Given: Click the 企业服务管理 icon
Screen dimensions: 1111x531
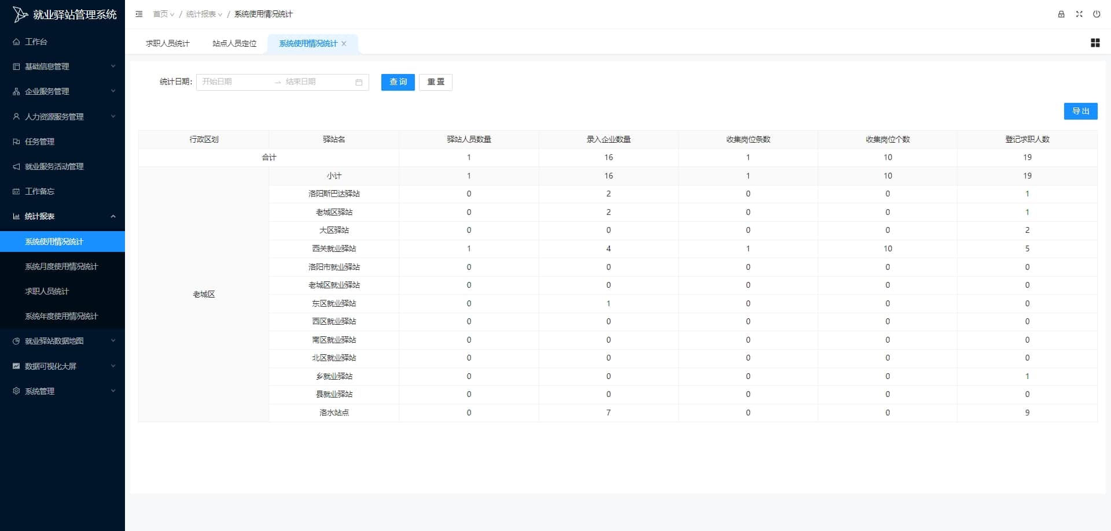Looking at the screenshot, I should coord(16,91).
